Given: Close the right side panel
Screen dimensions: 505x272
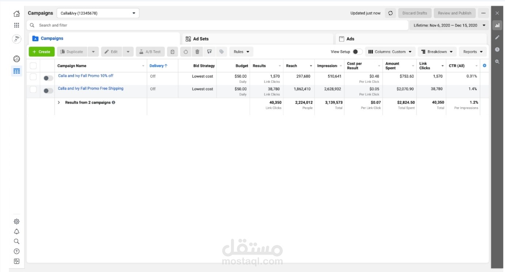Looking at the screenshot, I should tap(497, 13).
